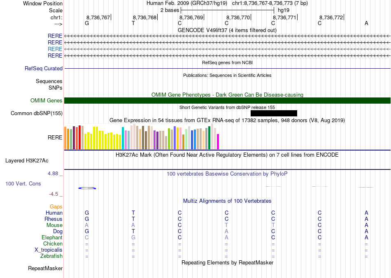The width and height of the screenshot is (391, 278).
Task: Click 'Publications: Sequences in Scientific Articles' title
Action: [x=227, y=75]
